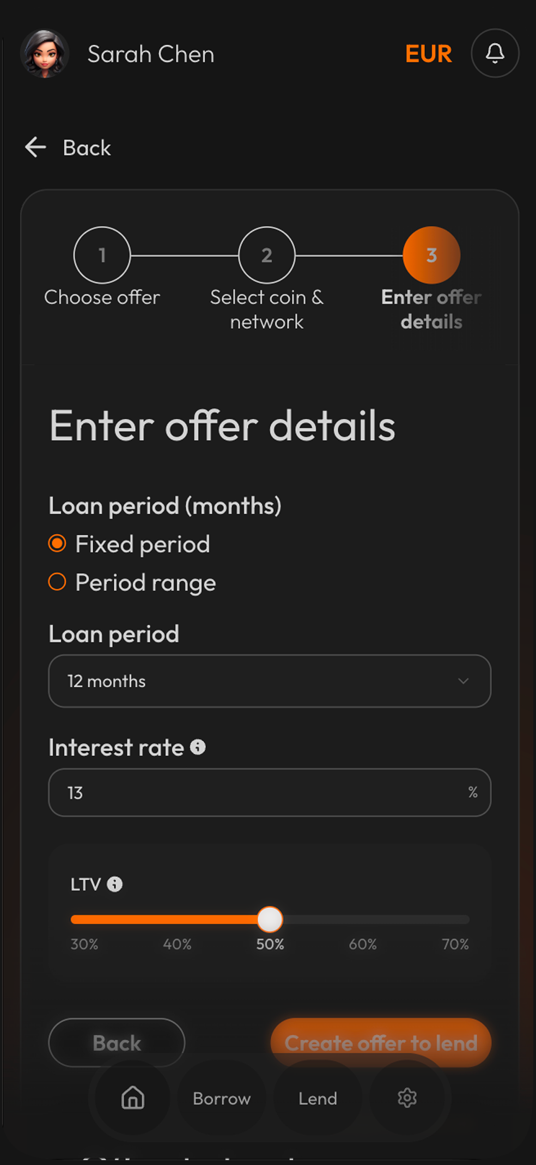Switch to the Borrow tab
The height and width of the screenshot is (1165, 536).
222,1099
